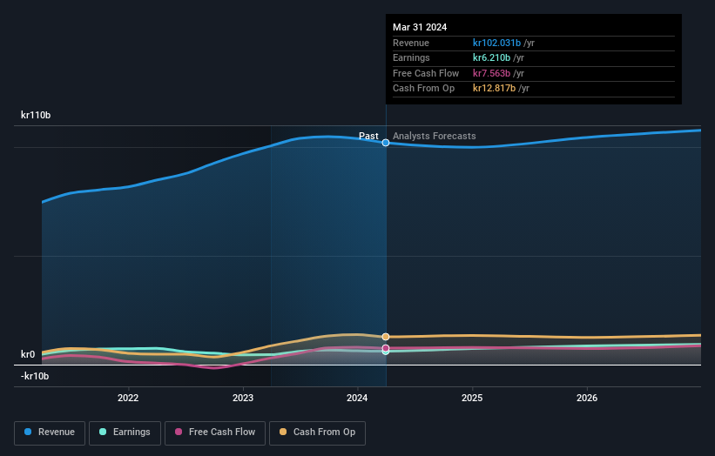Toggle the Earnings legend series

tap(125, 433)
